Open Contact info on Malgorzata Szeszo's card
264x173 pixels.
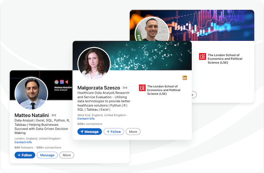(x=86, y=119)
